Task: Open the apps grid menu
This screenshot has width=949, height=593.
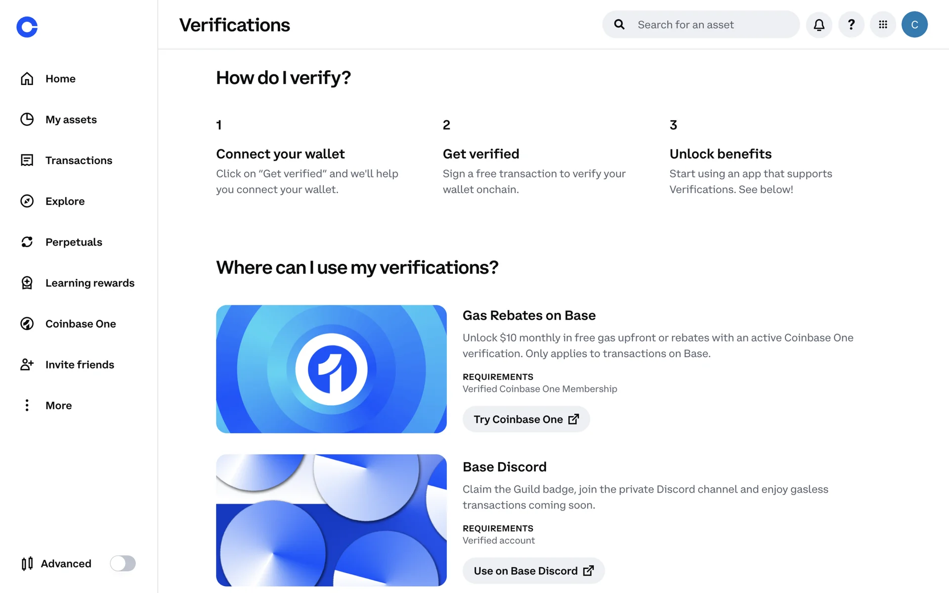Action: pyautogui.click(x=883, y=25)
